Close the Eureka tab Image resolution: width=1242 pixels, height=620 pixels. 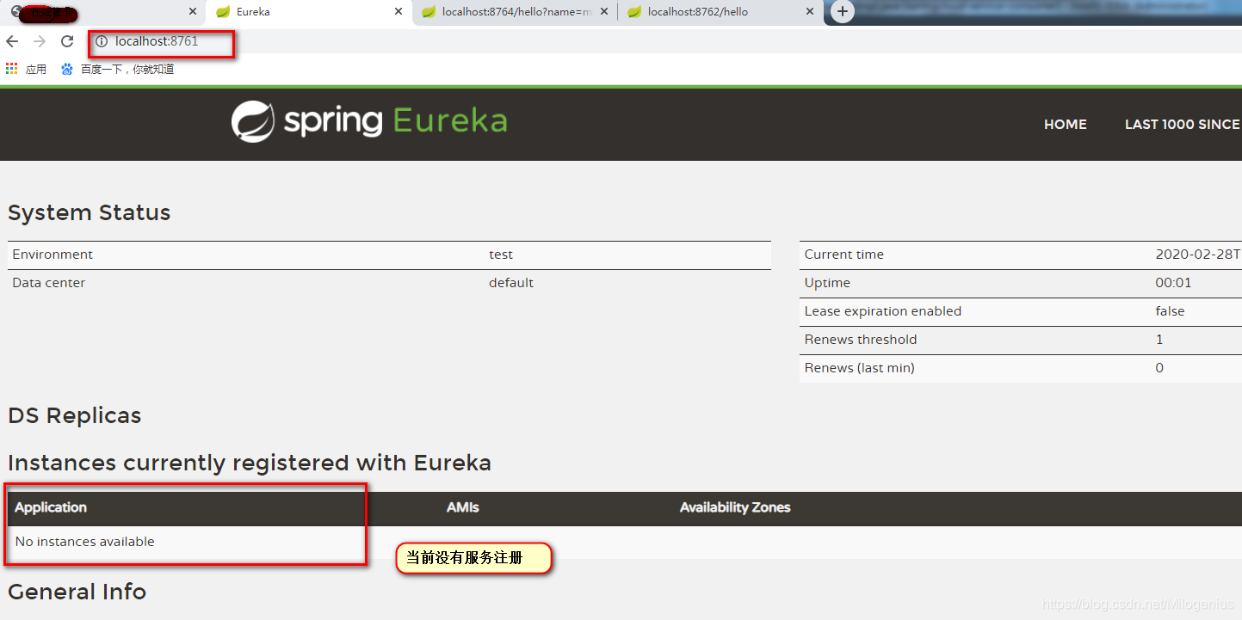pos(398,12)
